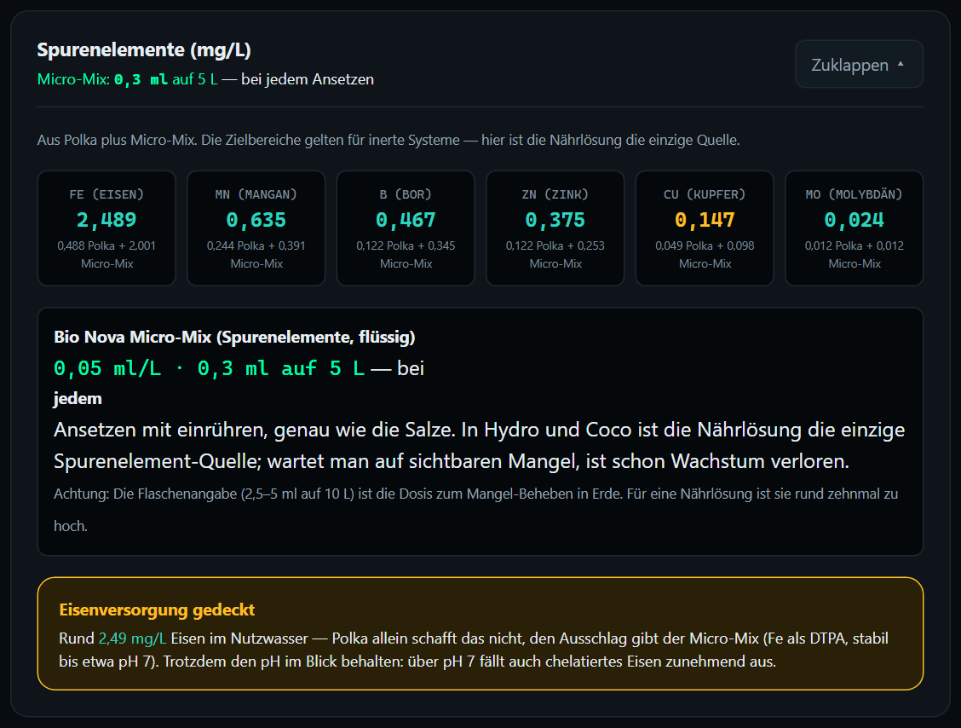Click the '0,244 Polka + 0,391' breakdown
961x728 pixels.
click(x=256, y=246)
